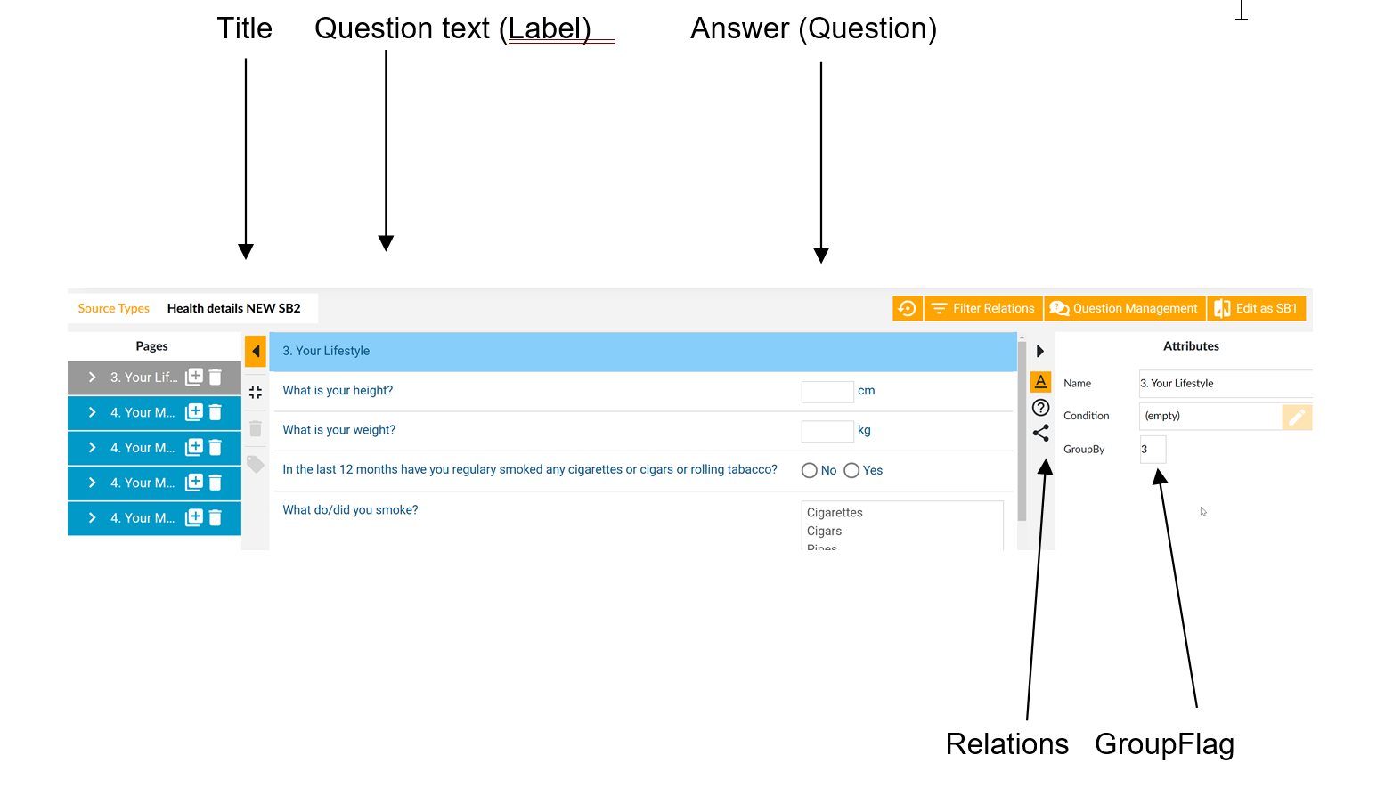
Task: Select the Attributes 'A' text icon
Action: [1040, 382]
